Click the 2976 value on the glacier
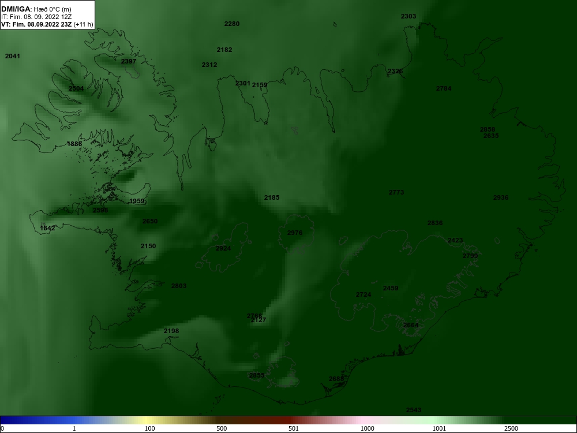 pos(295,233)
